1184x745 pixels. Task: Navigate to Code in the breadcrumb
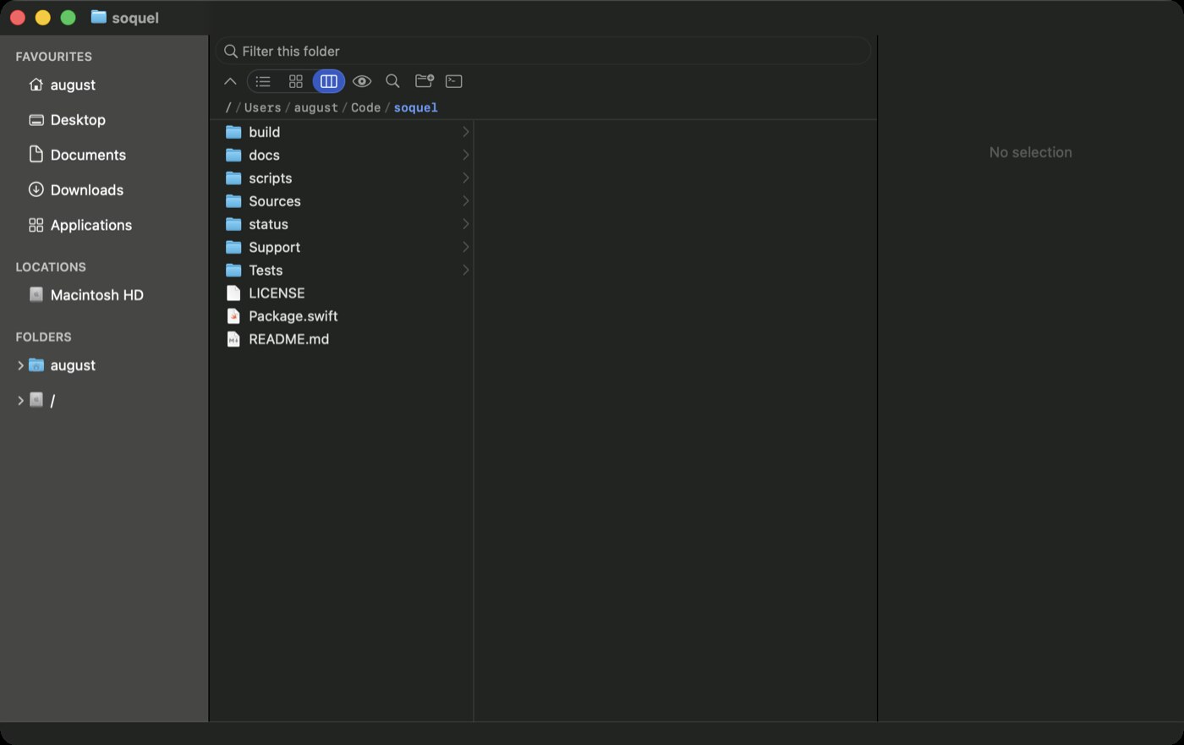point(365,107)
